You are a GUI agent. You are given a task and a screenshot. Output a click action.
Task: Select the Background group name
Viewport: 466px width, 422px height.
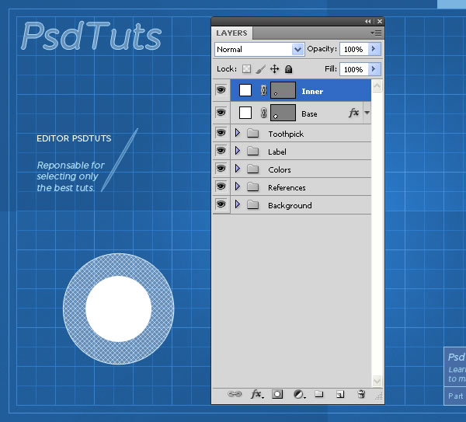(290, 205)
